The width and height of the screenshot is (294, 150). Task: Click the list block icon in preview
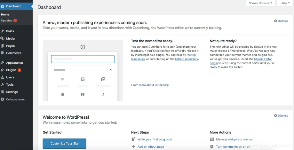[x=62, y=94]
